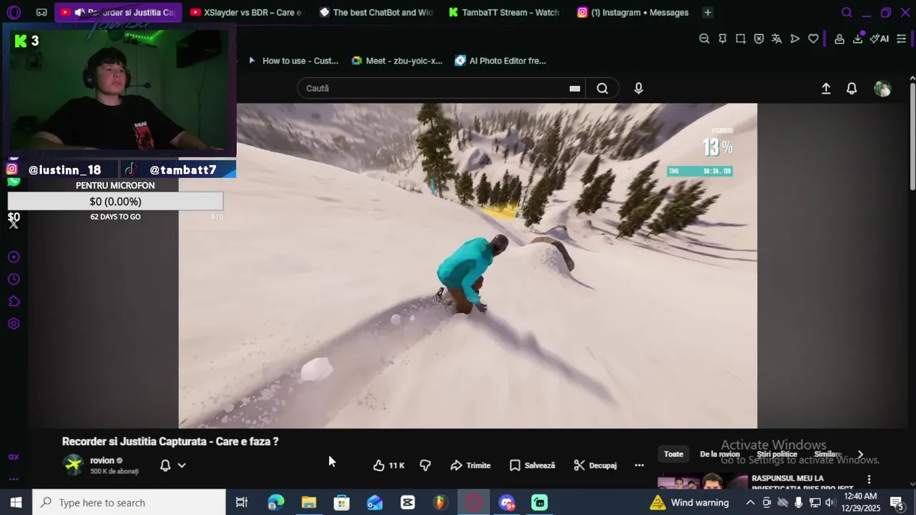The width and height of the screenshot is (916, 515).
Task: Switch to the XSlayder vs BDR tab
Action: pyautogui.click(x=245, y=12)
